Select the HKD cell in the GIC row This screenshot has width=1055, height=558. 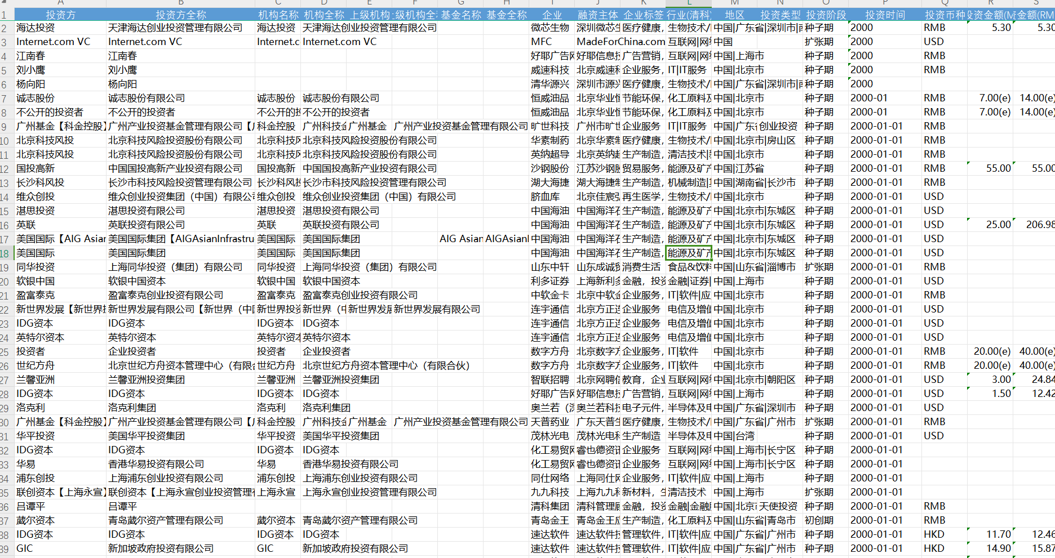[x=945, y=548]
